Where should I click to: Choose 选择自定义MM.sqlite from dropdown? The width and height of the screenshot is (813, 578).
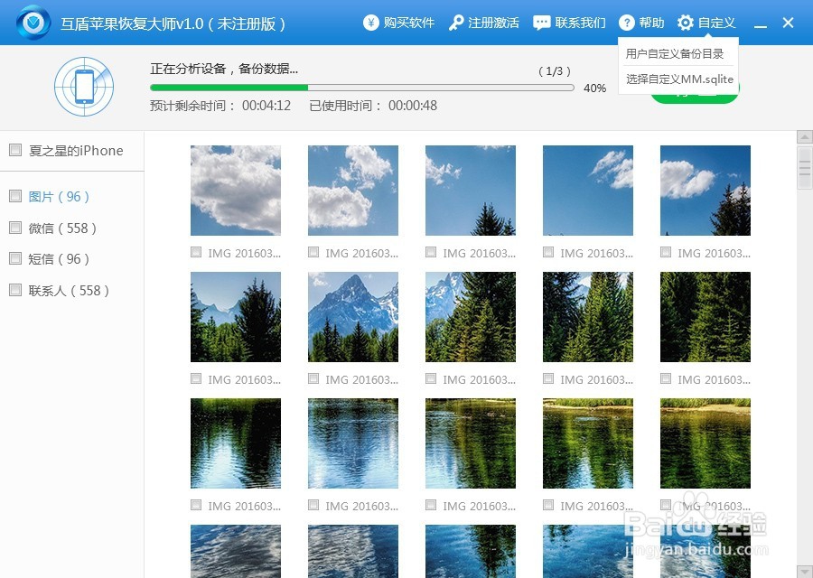[x=679, y=79]
